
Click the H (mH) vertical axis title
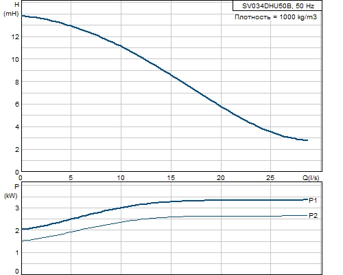pos(11,9)
